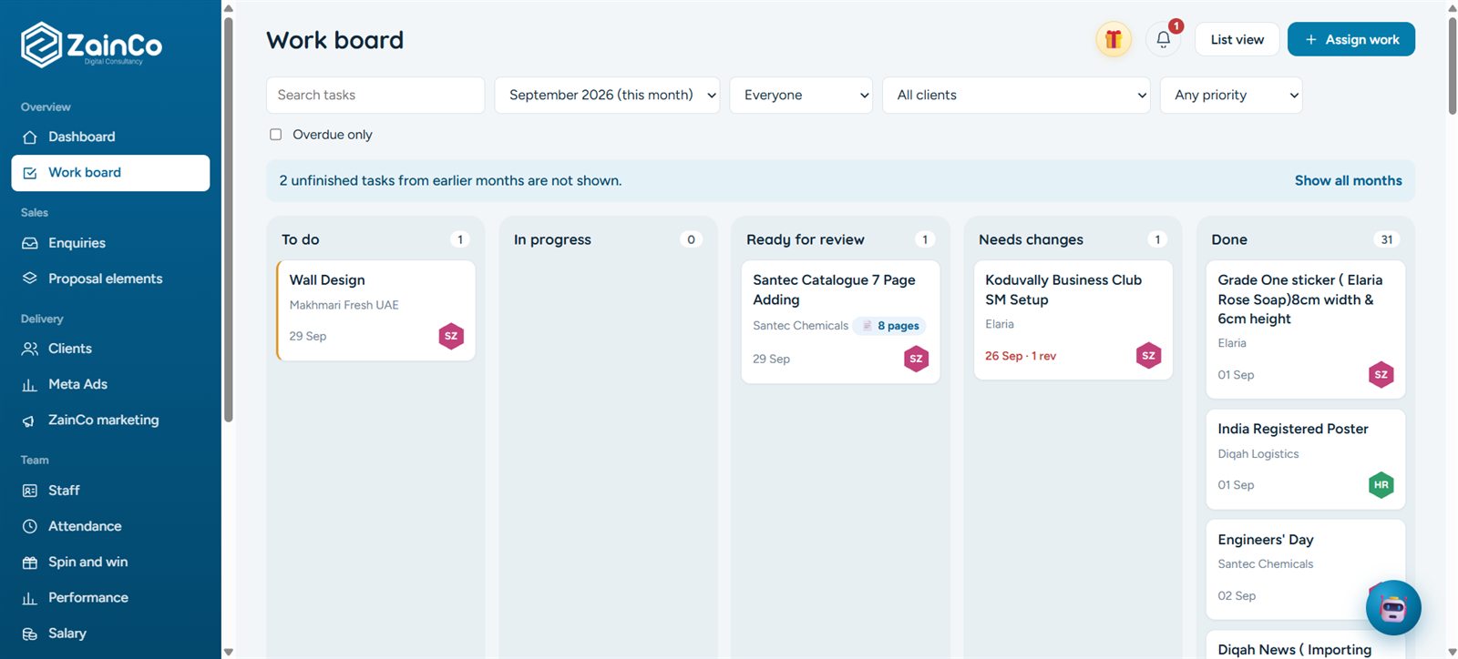
Task: Click the Done column count 31
Action: click(1386, 239)
